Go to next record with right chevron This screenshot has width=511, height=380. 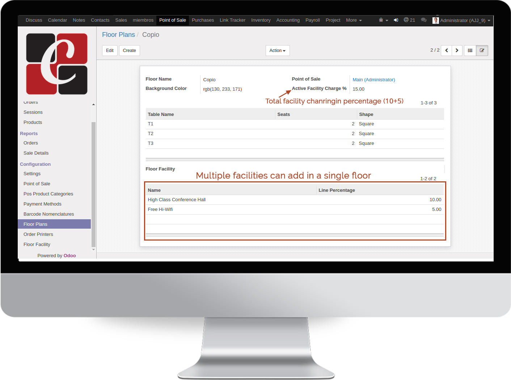(x=457, y=51)
